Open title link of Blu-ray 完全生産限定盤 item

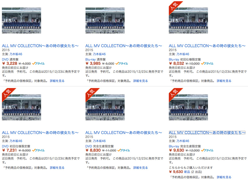point(207,132)
